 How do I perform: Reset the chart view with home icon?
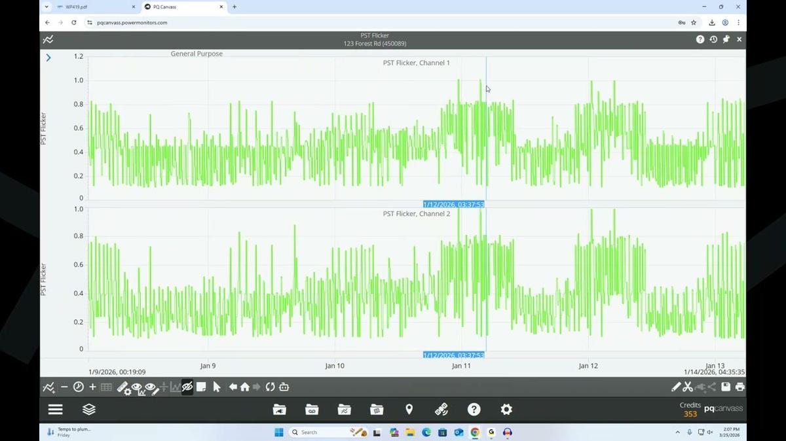tap(244, 387)
